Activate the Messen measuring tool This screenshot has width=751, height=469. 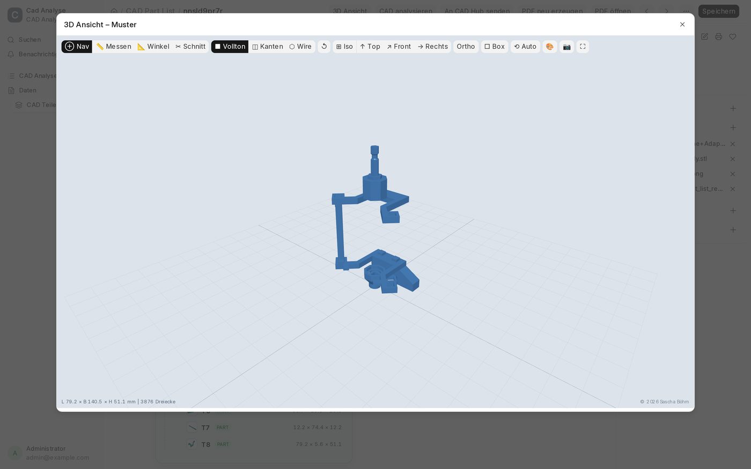tap(114, 47)
